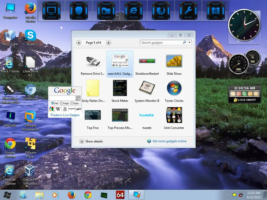Click the Computer button in top dock

(51, 11)
